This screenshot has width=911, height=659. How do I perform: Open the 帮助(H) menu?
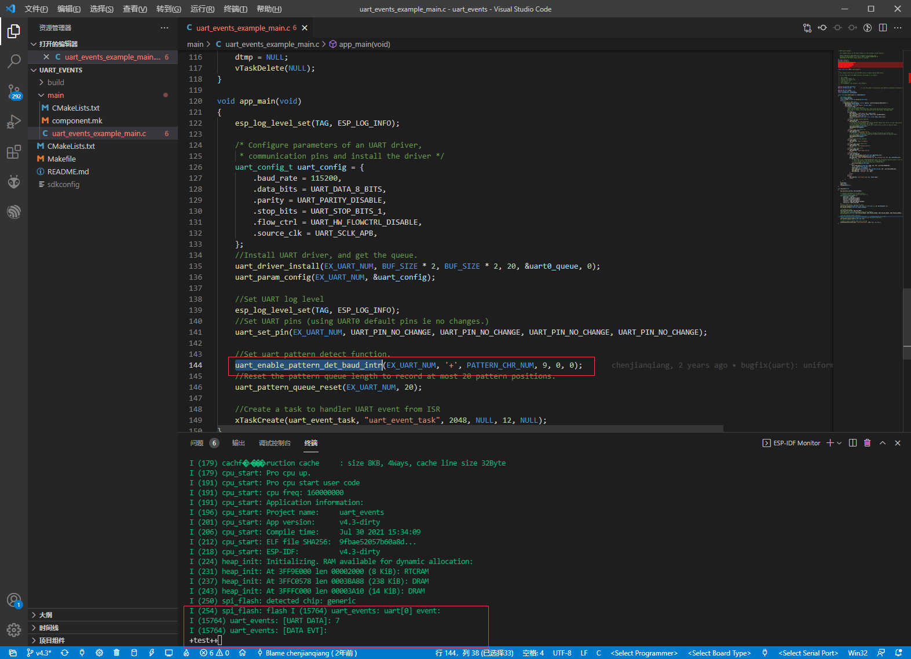[x=269, y=9]
